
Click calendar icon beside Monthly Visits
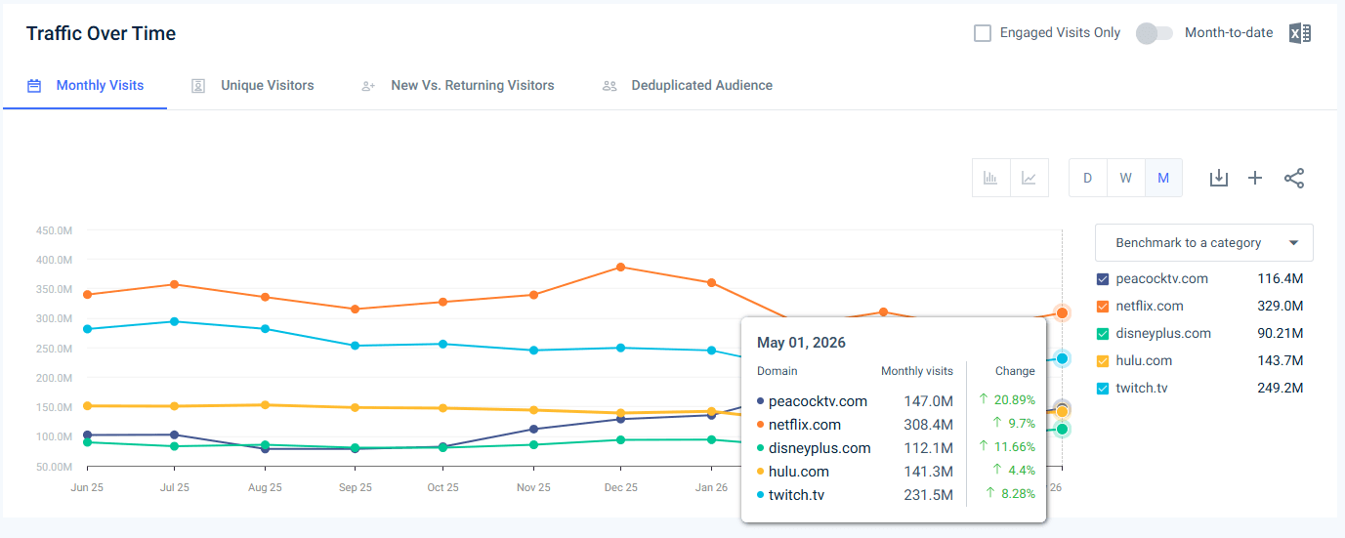click(x=34, y=86)
